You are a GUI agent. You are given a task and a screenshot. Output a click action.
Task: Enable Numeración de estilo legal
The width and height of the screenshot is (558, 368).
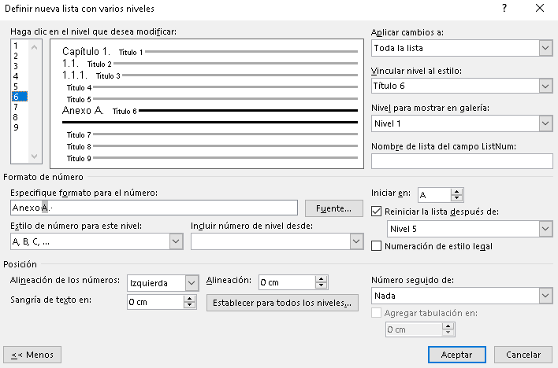pos(376,246)
